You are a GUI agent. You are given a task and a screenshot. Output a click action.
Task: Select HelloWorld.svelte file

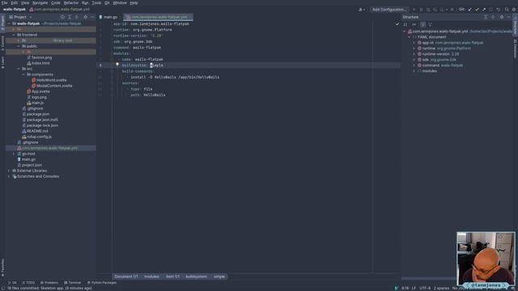coord(49,80)
